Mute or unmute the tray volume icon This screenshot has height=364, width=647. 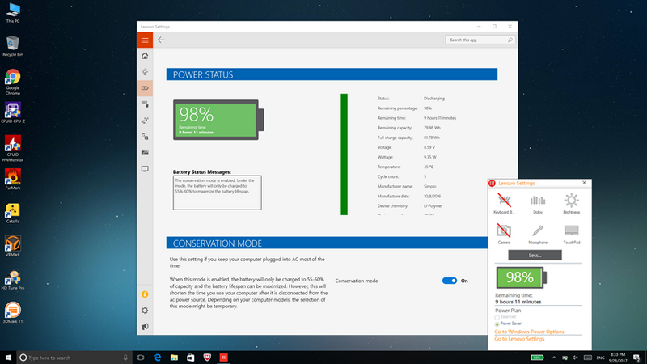(x=575, y=358)
